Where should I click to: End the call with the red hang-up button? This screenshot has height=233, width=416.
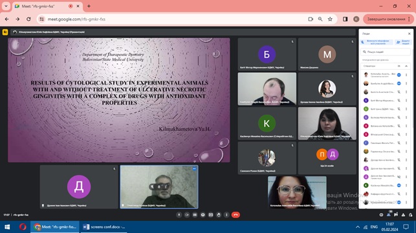[235, 215]
